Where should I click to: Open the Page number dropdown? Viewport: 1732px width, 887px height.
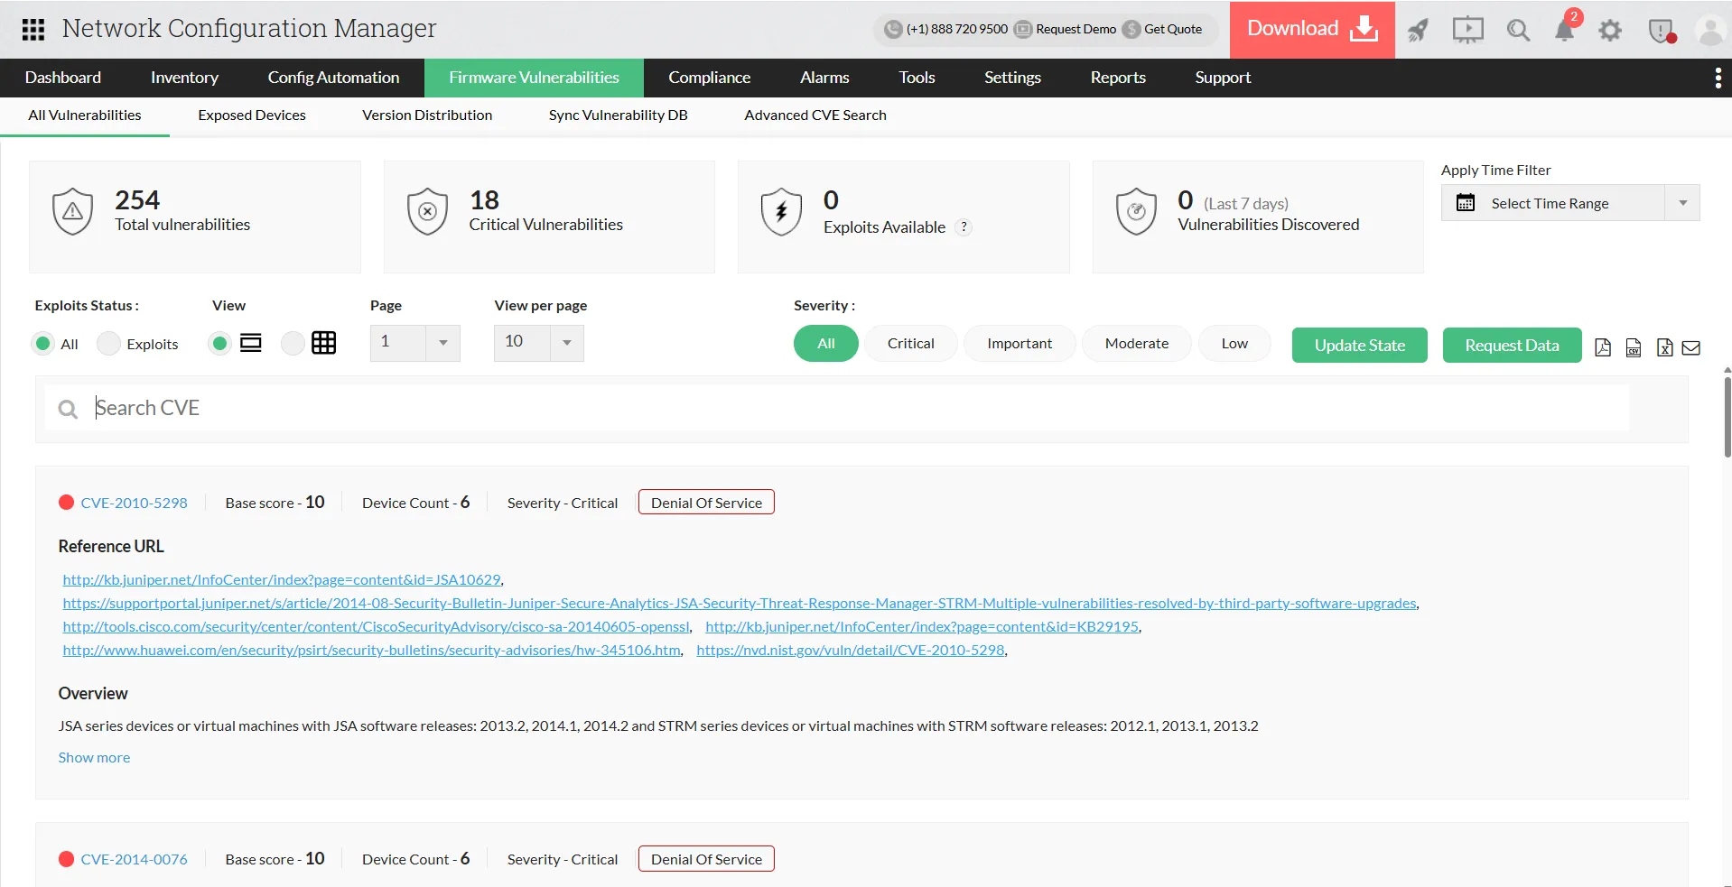(415, 343)
